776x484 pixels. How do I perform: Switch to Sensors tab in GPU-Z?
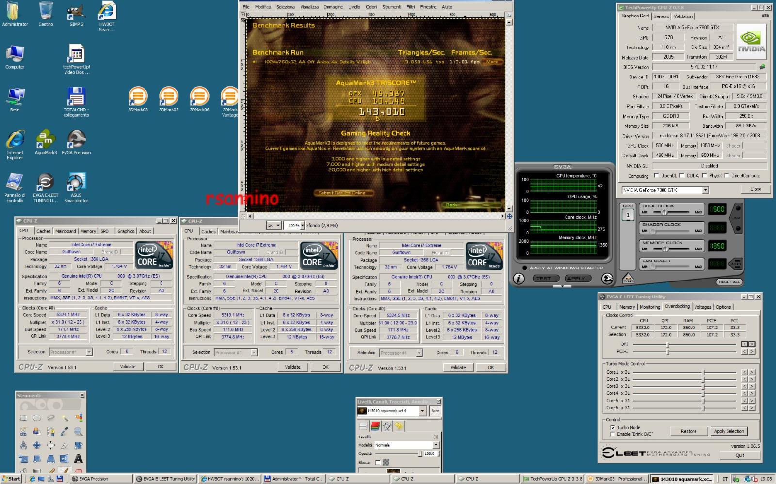tap(661, 16)
